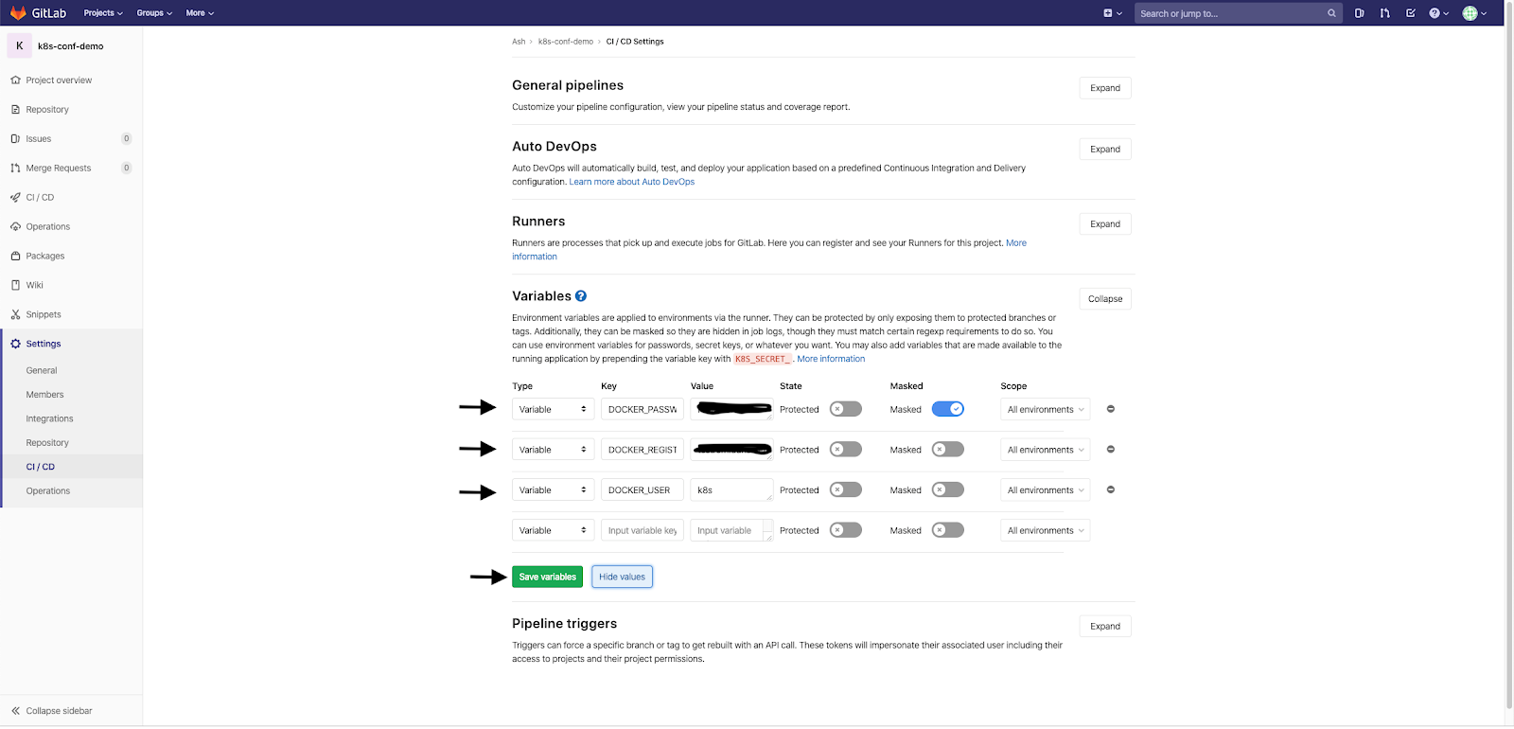Click the empty Input variable key field
The width and height of the screenshot is (1514, 729).
coord(643,530)
